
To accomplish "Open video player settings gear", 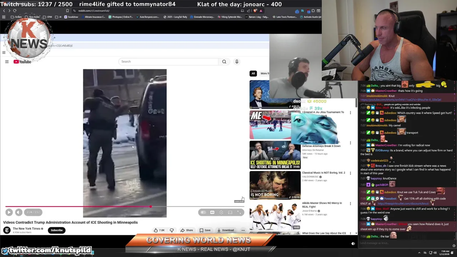I will (x=221, y=212).
